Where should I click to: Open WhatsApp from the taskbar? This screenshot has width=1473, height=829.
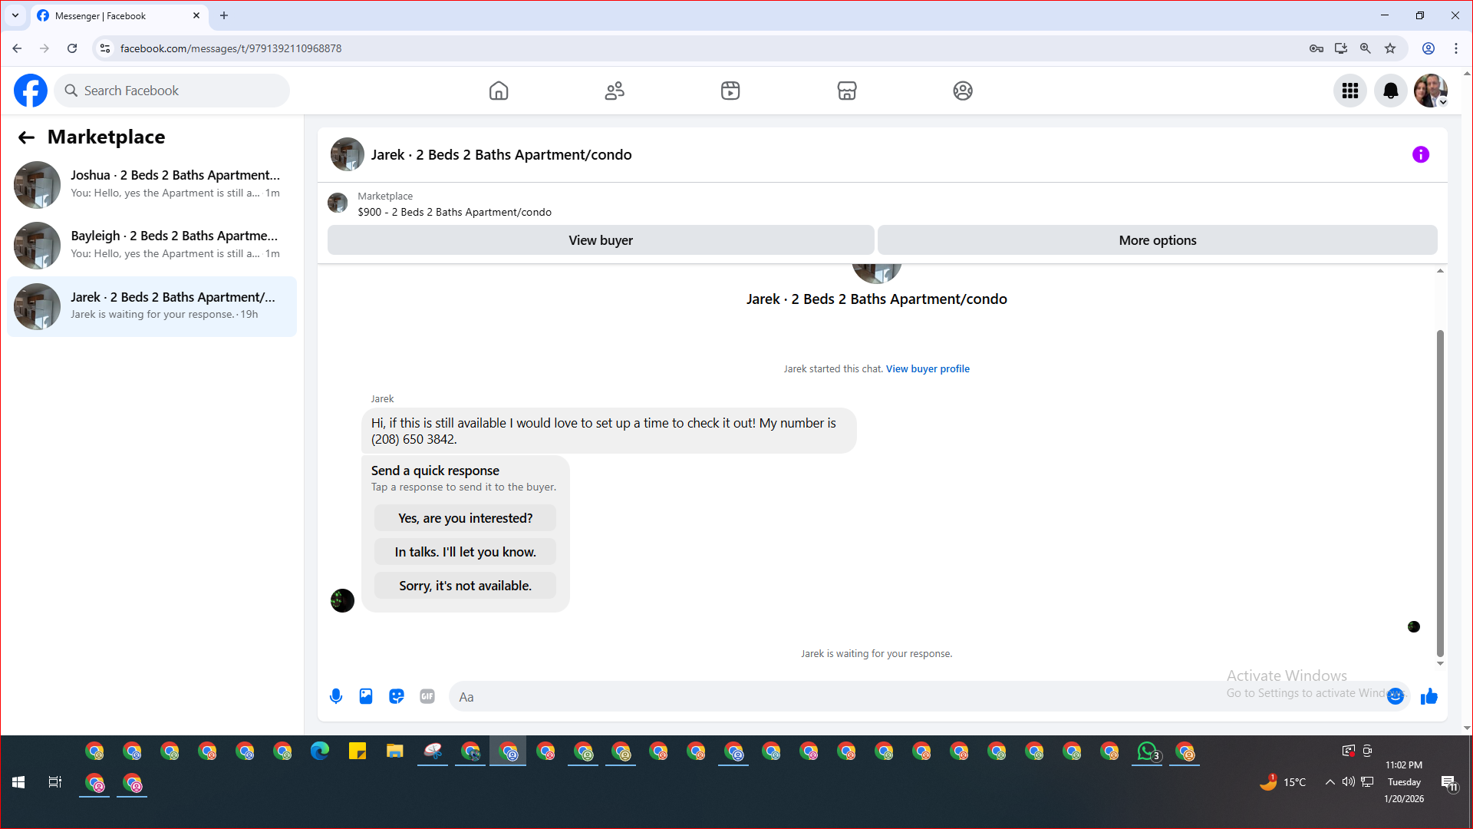pyautogui.click(x=1147, y=751)
